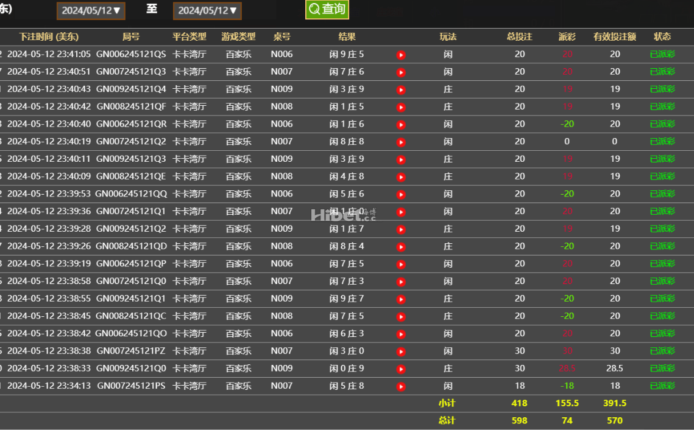This screenshot has height=430, width=694.
Task: Select the 结果 column header
Action: tap(347, 36)
